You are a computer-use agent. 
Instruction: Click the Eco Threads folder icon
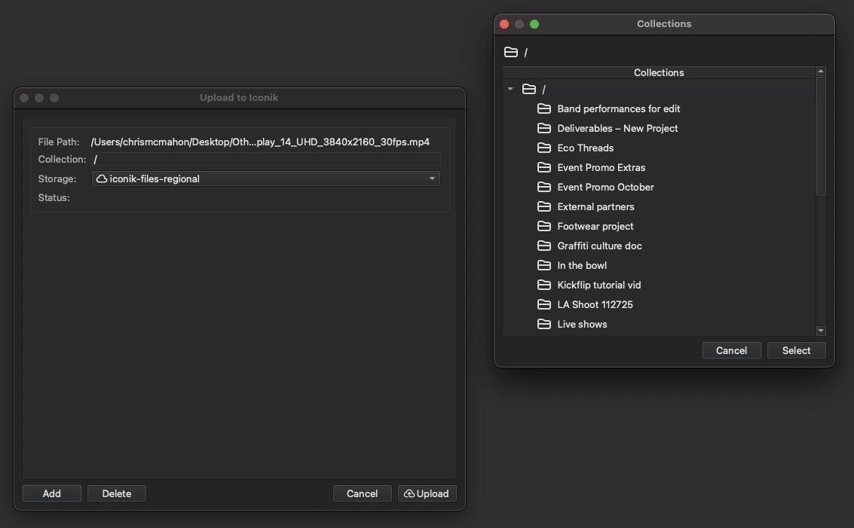tap(544, 148)
